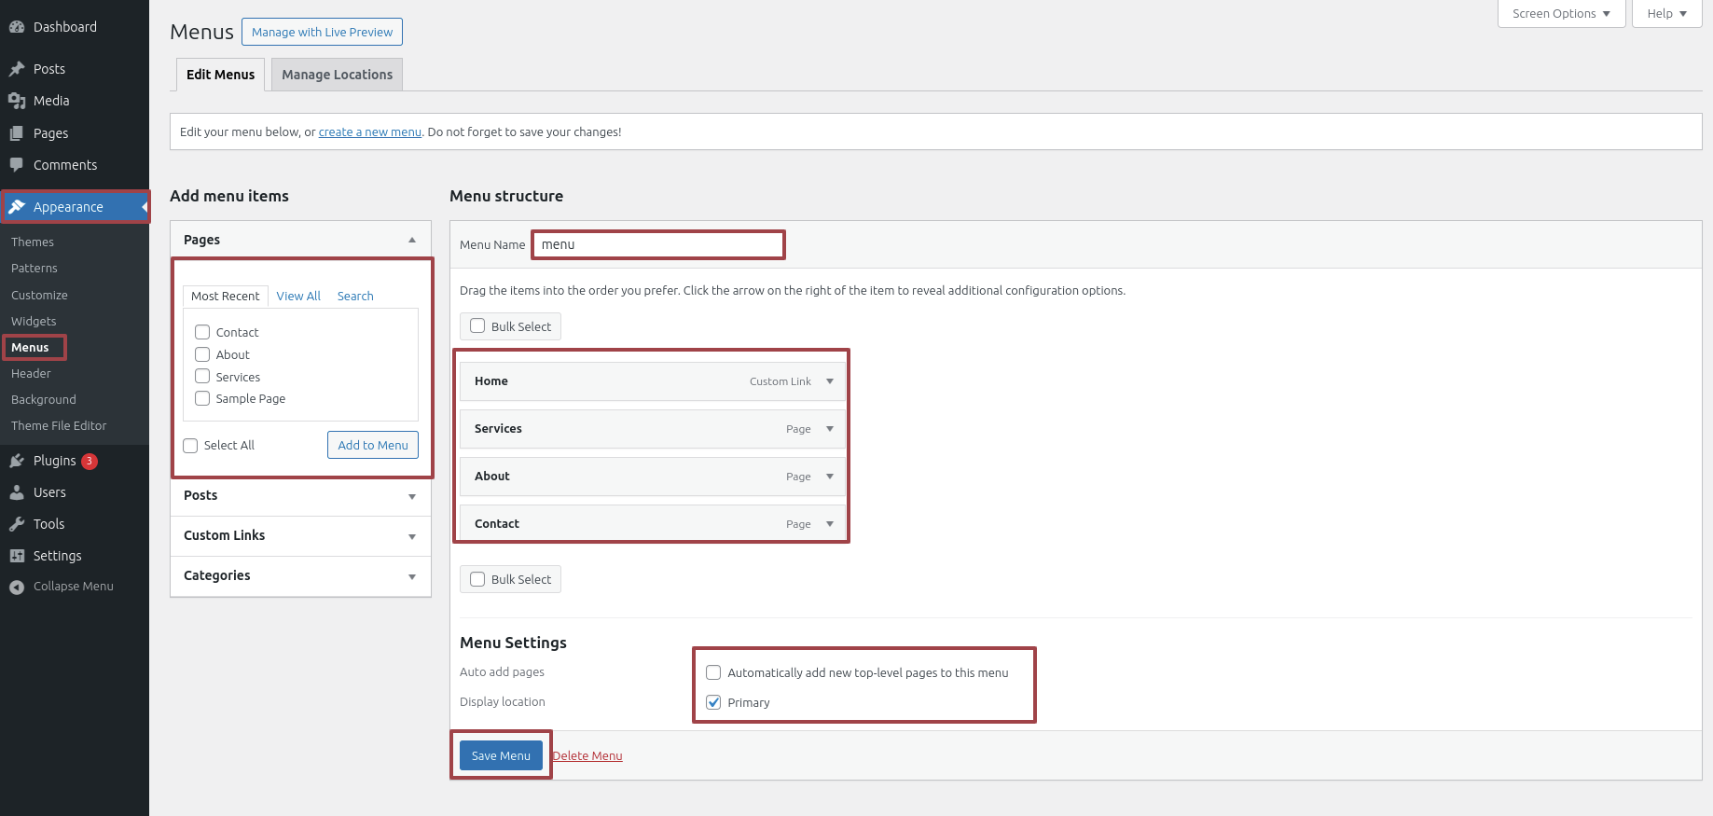Click the Plugins plug icon
This screenshot has height=816, width=1713.
point(17,461)
